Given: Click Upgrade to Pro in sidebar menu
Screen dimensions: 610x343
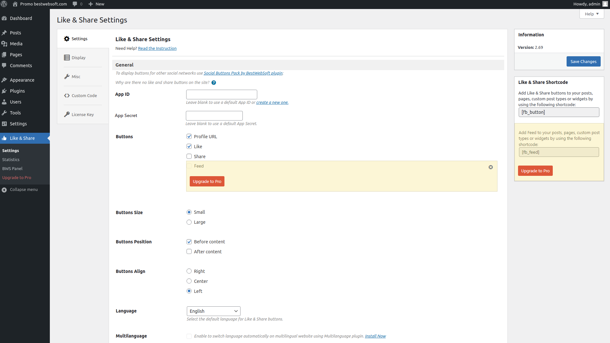Looking at the screenshot, I should click(x=17, y=177).
